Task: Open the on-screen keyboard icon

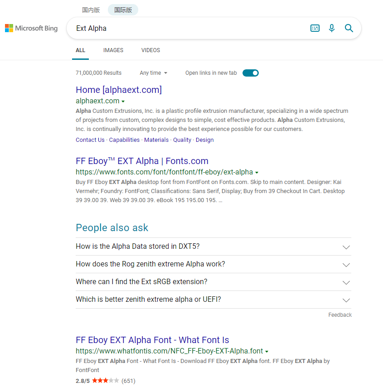Action: [315, 28]
